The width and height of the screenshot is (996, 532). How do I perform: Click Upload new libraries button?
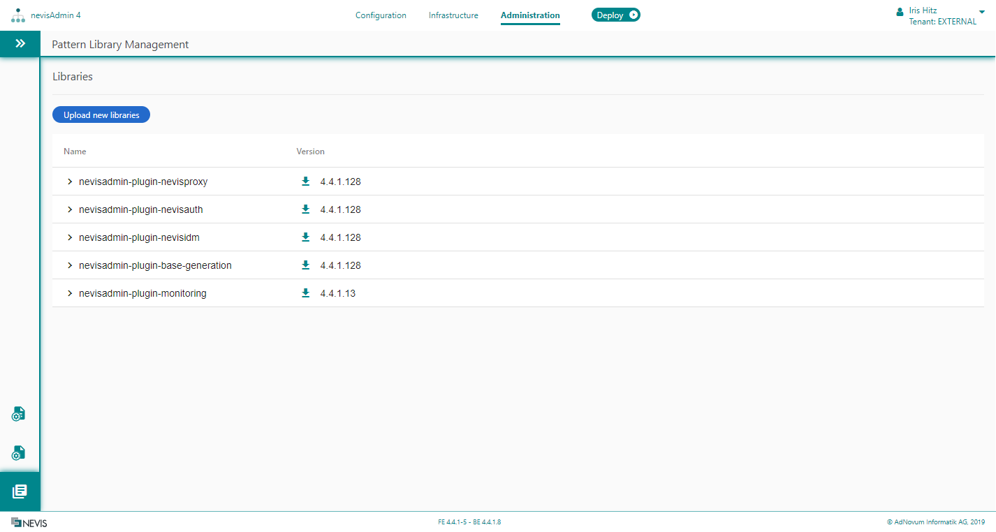(x=101, y=115)
